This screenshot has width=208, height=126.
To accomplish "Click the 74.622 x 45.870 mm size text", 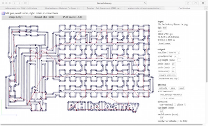I will pos(168,37).
